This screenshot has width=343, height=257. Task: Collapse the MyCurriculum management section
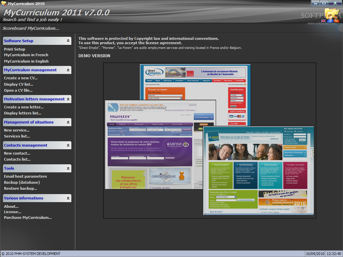click(x=68, y=70)
